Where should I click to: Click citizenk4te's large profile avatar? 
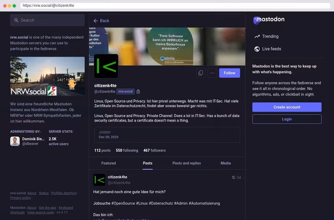click(x=106, y=66)
